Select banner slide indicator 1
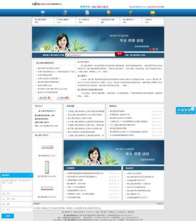 point(150,49)
